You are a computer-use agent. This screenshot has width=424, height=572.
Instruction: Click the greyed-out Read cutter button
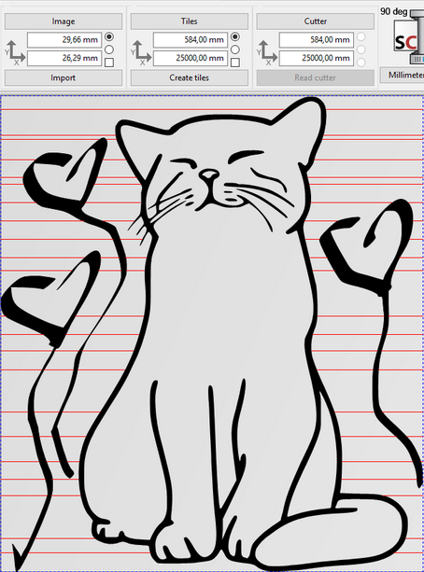point(315,77)
